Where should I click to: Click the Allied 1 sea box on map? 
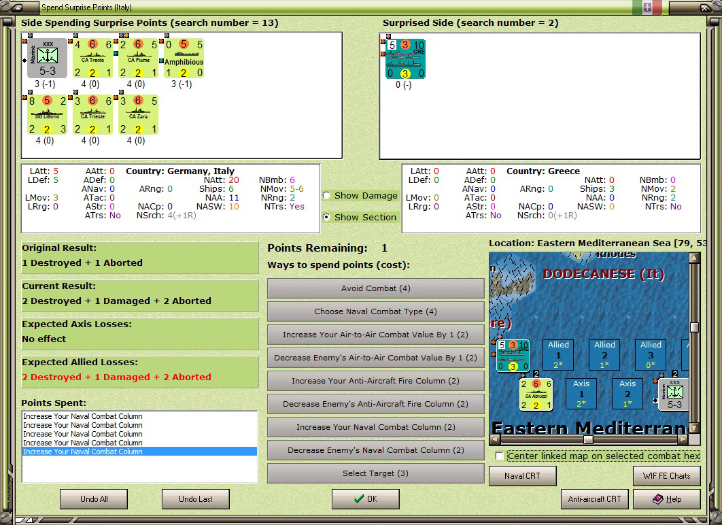pyautogui.click(x=558, y=354)
